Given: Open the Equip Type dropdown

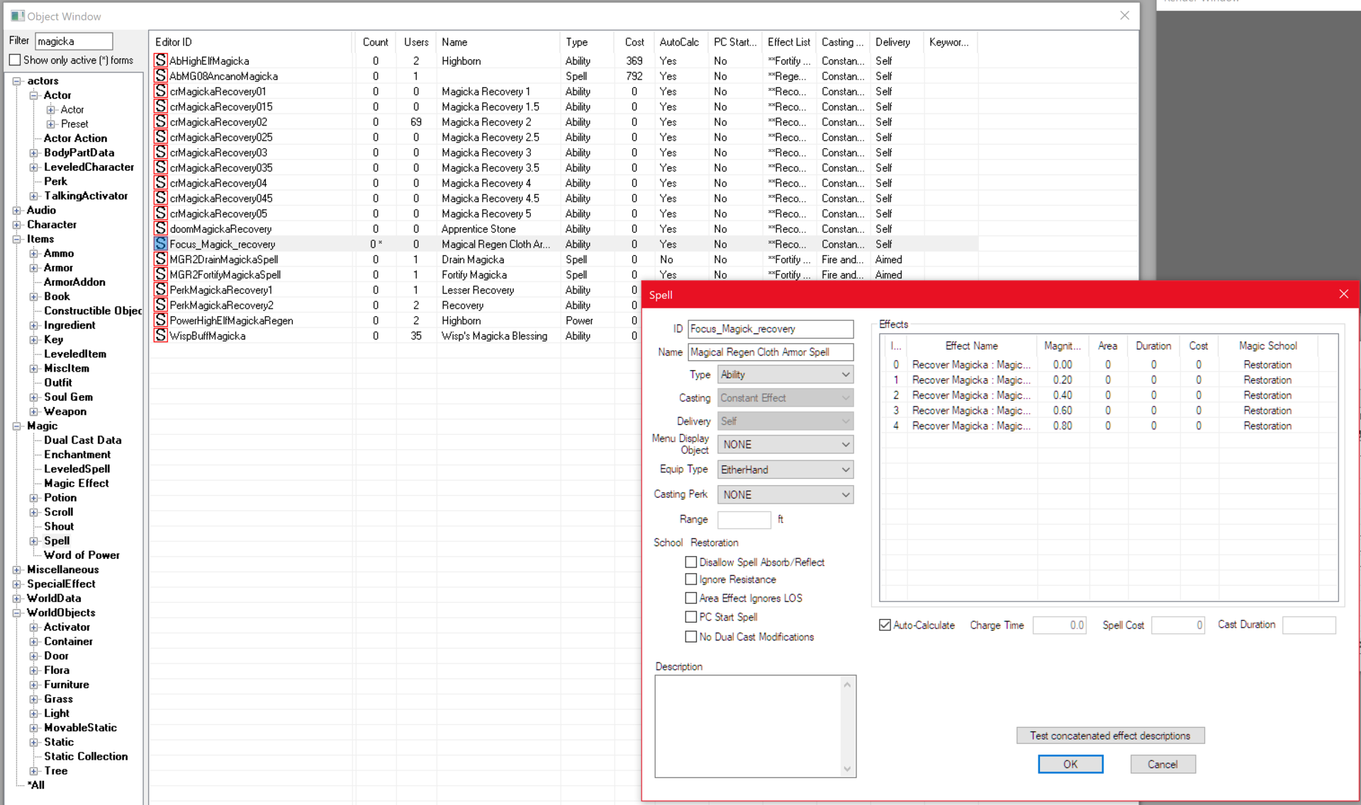Looking at the screenshot, I should [x=785, y=470].
